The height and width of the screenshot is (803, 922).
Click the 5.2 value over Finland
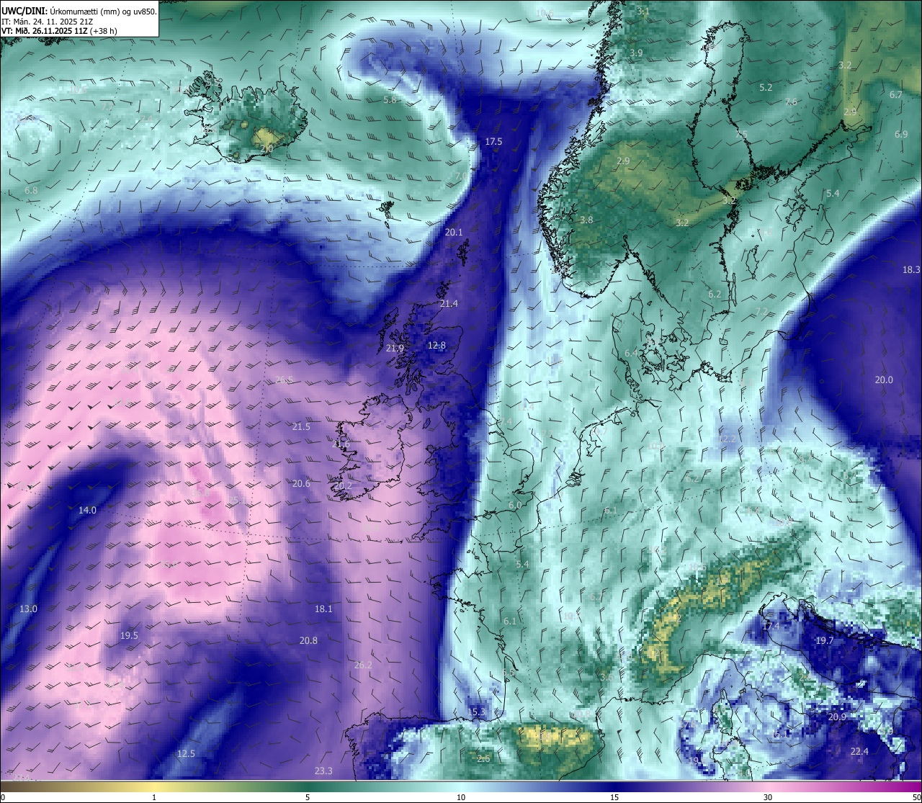pyautogui.click(x=766, y=88)
